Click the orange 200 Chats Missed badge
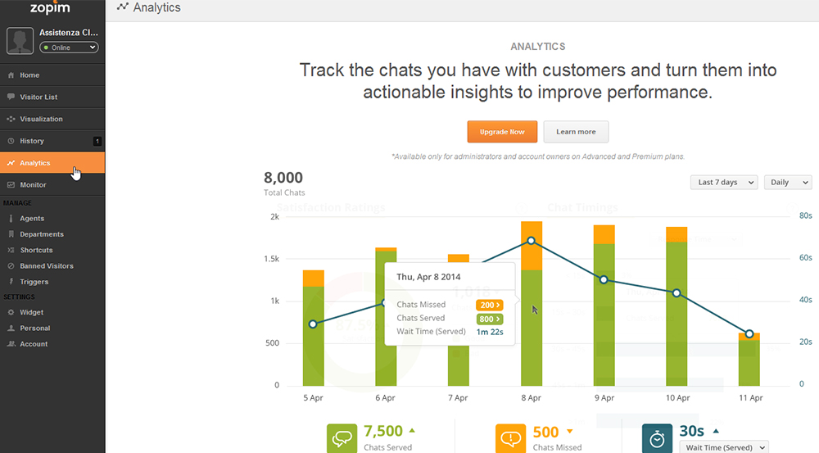Image resolution: width=819 pixels, height=453 pixels. (490, 305)
